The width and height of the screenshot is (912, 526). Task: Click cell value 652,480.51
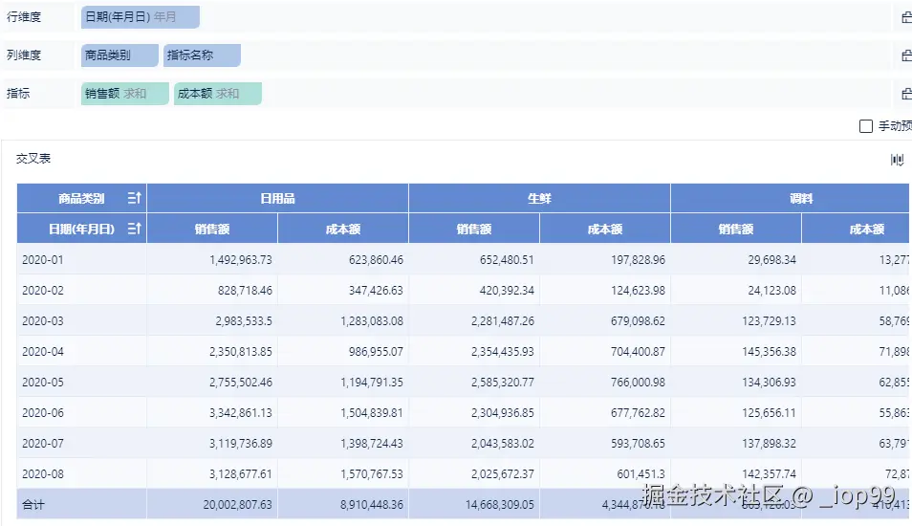[x=507, y=259]
